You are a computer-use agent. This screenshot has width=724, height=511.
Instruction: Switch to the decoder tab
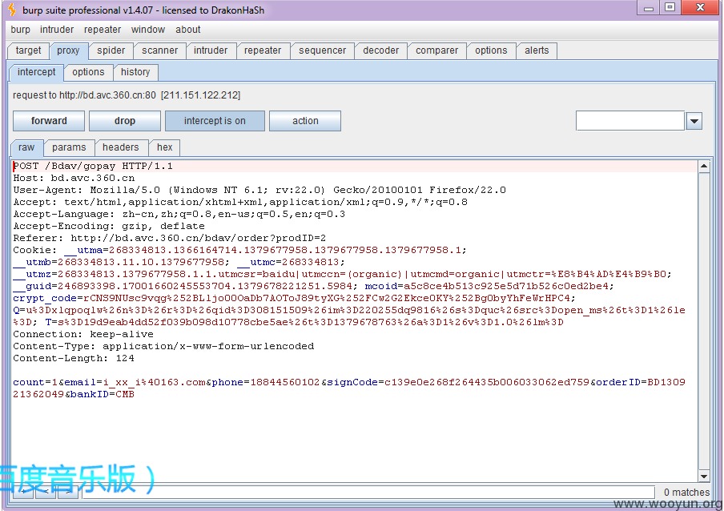click(x=381, y=50)
